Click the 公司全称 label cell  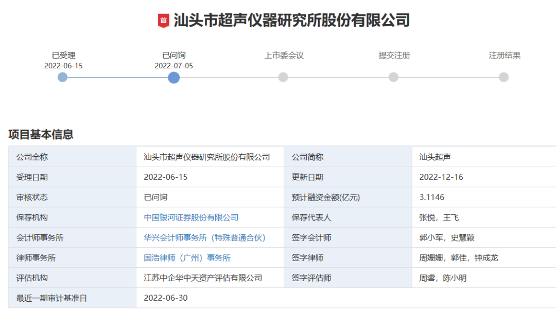(x=73, y=157)
